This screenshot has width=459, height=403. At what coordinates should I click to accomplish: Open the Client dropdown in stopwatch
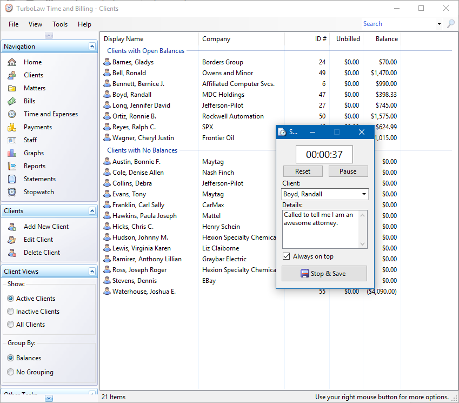point(364,194)
